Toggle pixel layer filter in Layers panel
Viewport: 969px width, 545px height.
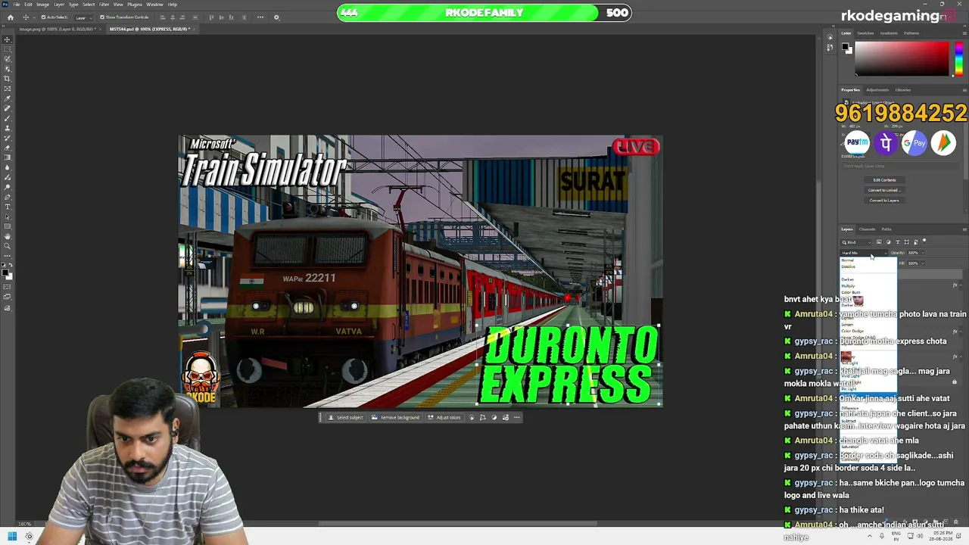click(879, 242)
